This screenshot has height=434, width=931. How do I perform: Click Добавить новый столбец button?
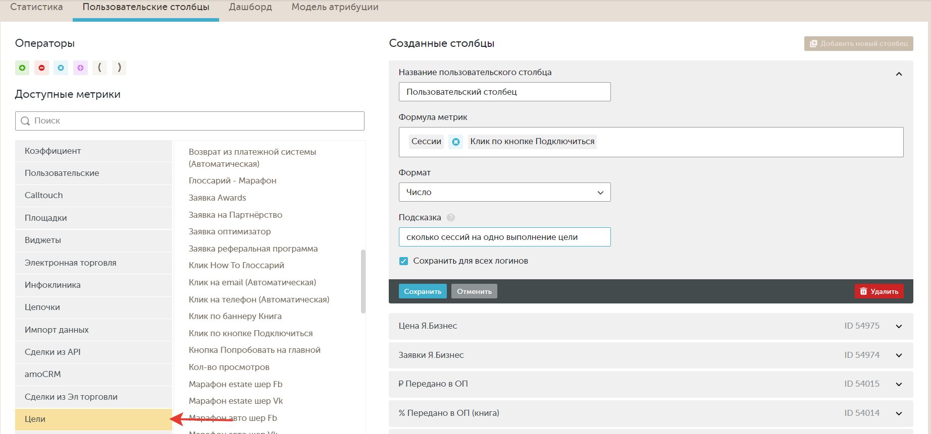point(858,43)
